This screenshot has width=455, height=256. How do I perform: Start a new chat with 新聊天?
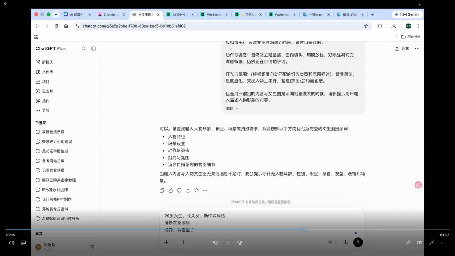click(44, 62)
